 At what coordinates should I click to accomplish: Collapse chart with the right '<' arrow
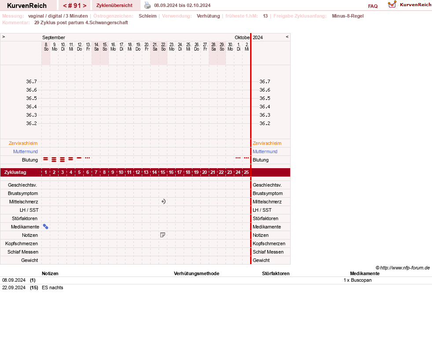point(287,37)
